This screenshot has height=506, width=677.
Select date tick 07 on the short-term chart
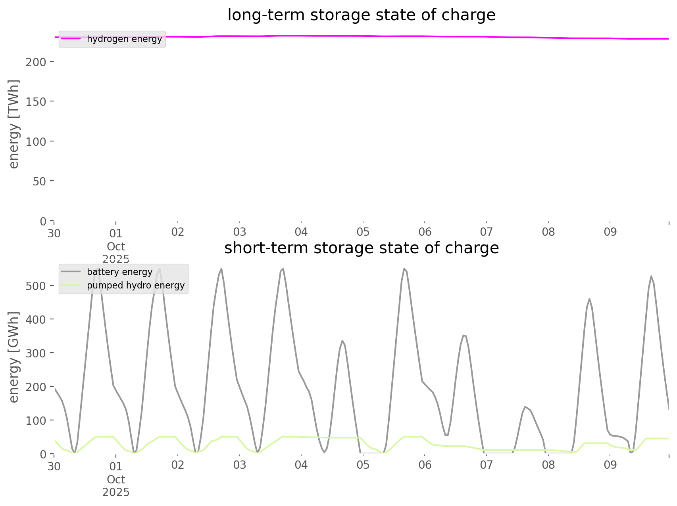[487, 465]
